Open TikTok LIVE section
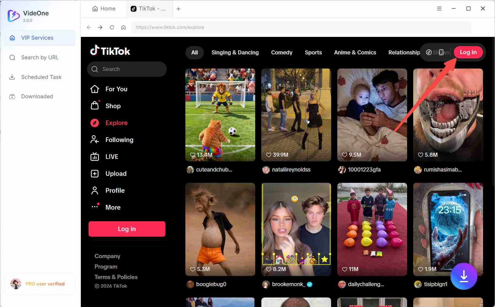 click(x=111, y=156)
